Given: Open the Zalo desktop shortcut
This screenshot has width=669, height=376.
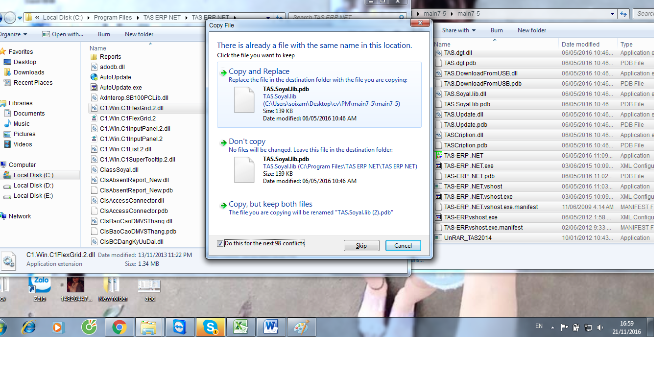Looking at the screenshot, I should coord(40,289).
